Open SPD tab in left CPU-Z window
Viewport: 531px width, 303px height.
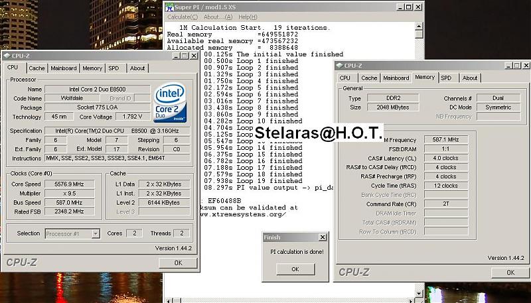click(114, 68)
